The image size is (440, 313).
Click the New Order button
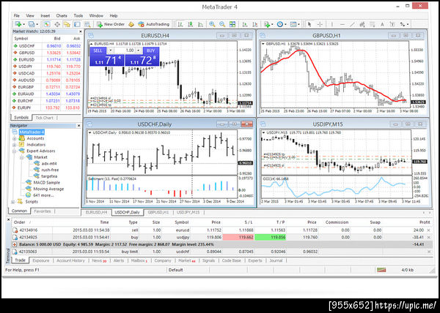click(111, 24)
